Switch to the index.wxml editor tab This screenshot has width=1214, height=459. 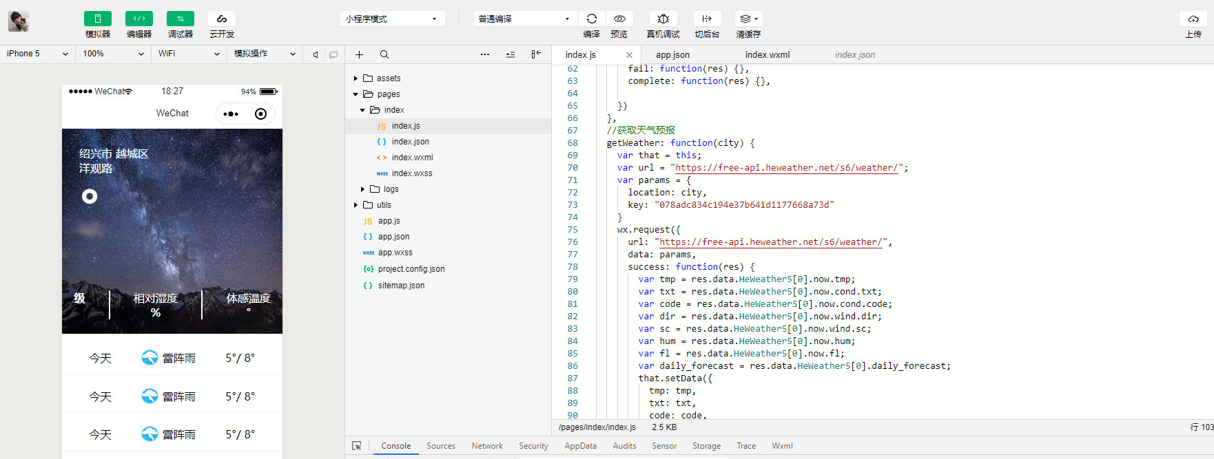pyautogui.click(x=768, y=55)
